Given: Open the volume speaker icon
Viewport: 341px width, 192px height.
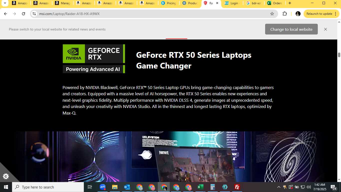Looking at the screenshot, I should pyautogui.click(x=309, y=187).
